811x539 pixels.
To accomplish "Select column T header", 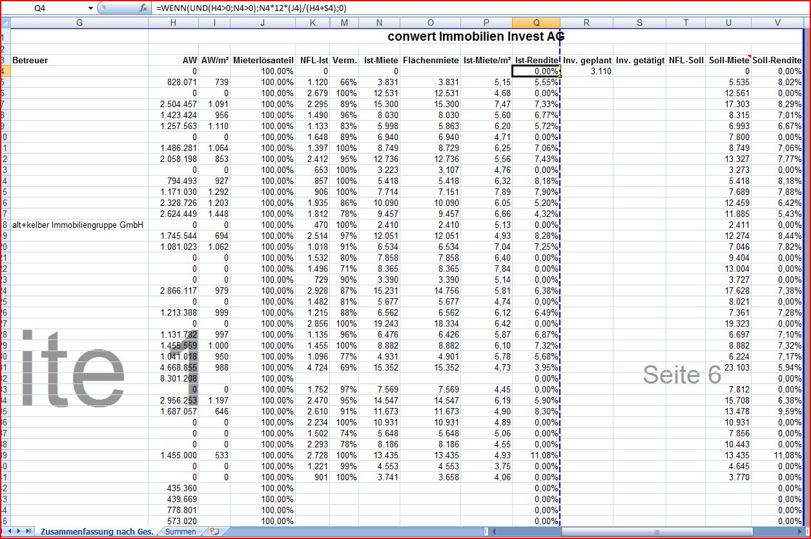I will [x=686, y=23].
